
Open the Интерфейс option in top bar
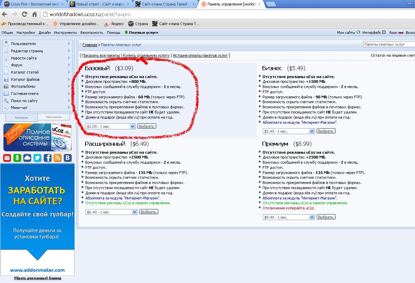[374, 33]
